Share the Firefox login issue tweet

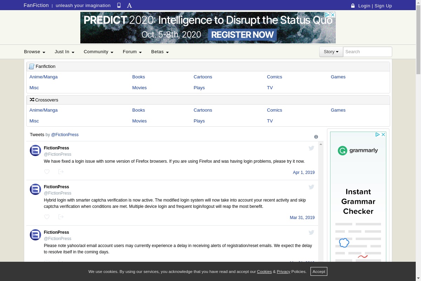click(61, 171)
